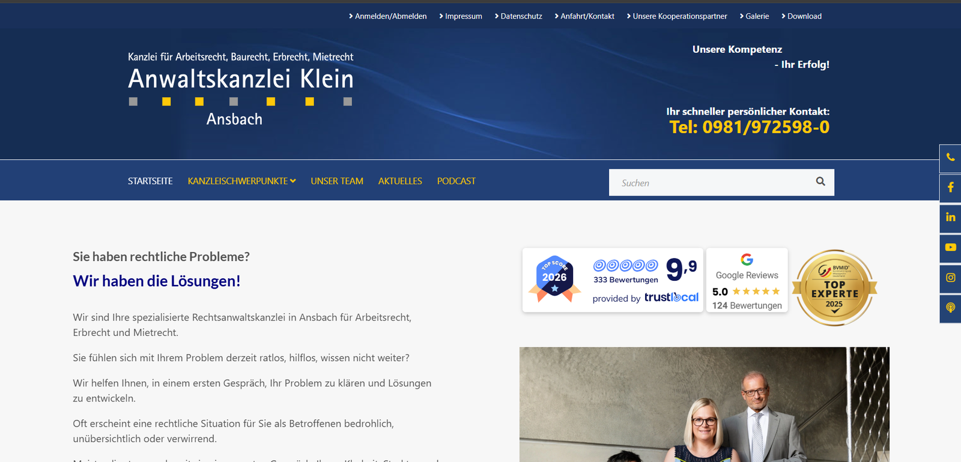Click the telephone number 0981/972598-0
The width and height of the screenshot is (961, 462).
click(766, 127)
